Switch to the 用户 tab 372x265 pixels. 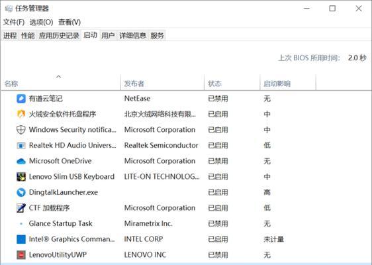coord(108,36)
